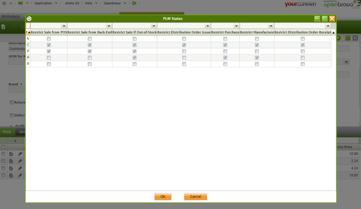
Task: Click the logout icon in the top bar
Action: coord(134,3)
